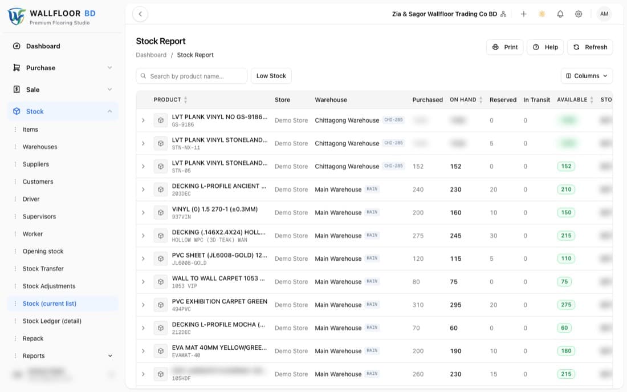The height and width of the screenshot is (392, 627).
Task: Expand the Purchase menu
Action: [63, 68]
